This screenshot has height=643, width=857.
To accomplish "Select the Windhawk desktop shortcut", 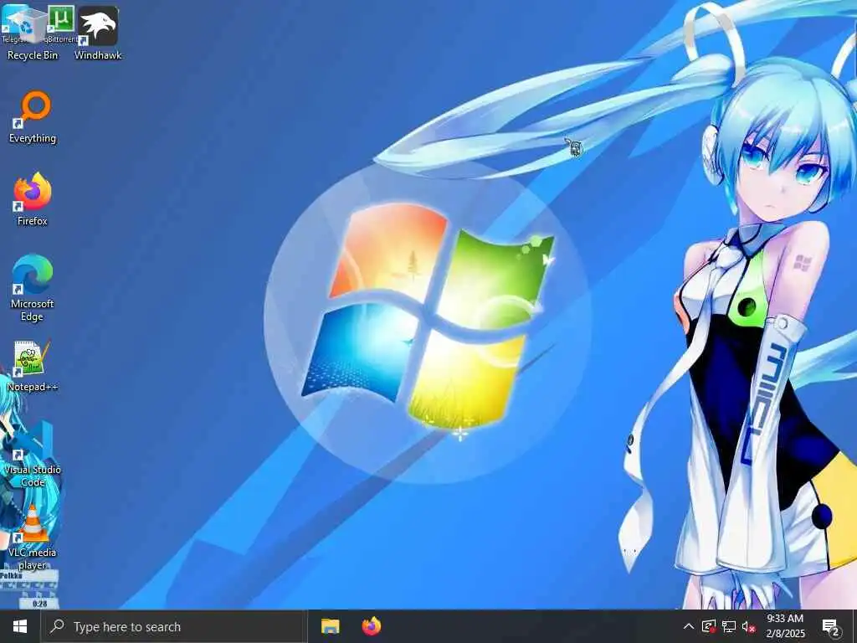I will point(98,33).
